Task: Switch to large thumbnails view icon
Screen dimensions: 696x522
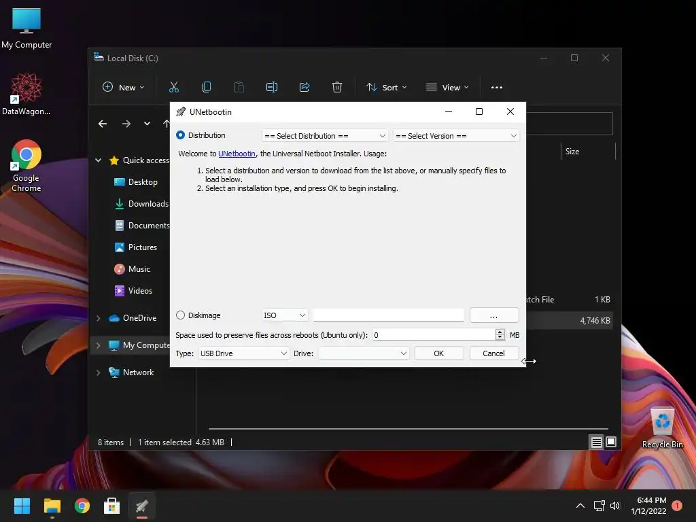Action: (x=611, y=442)
